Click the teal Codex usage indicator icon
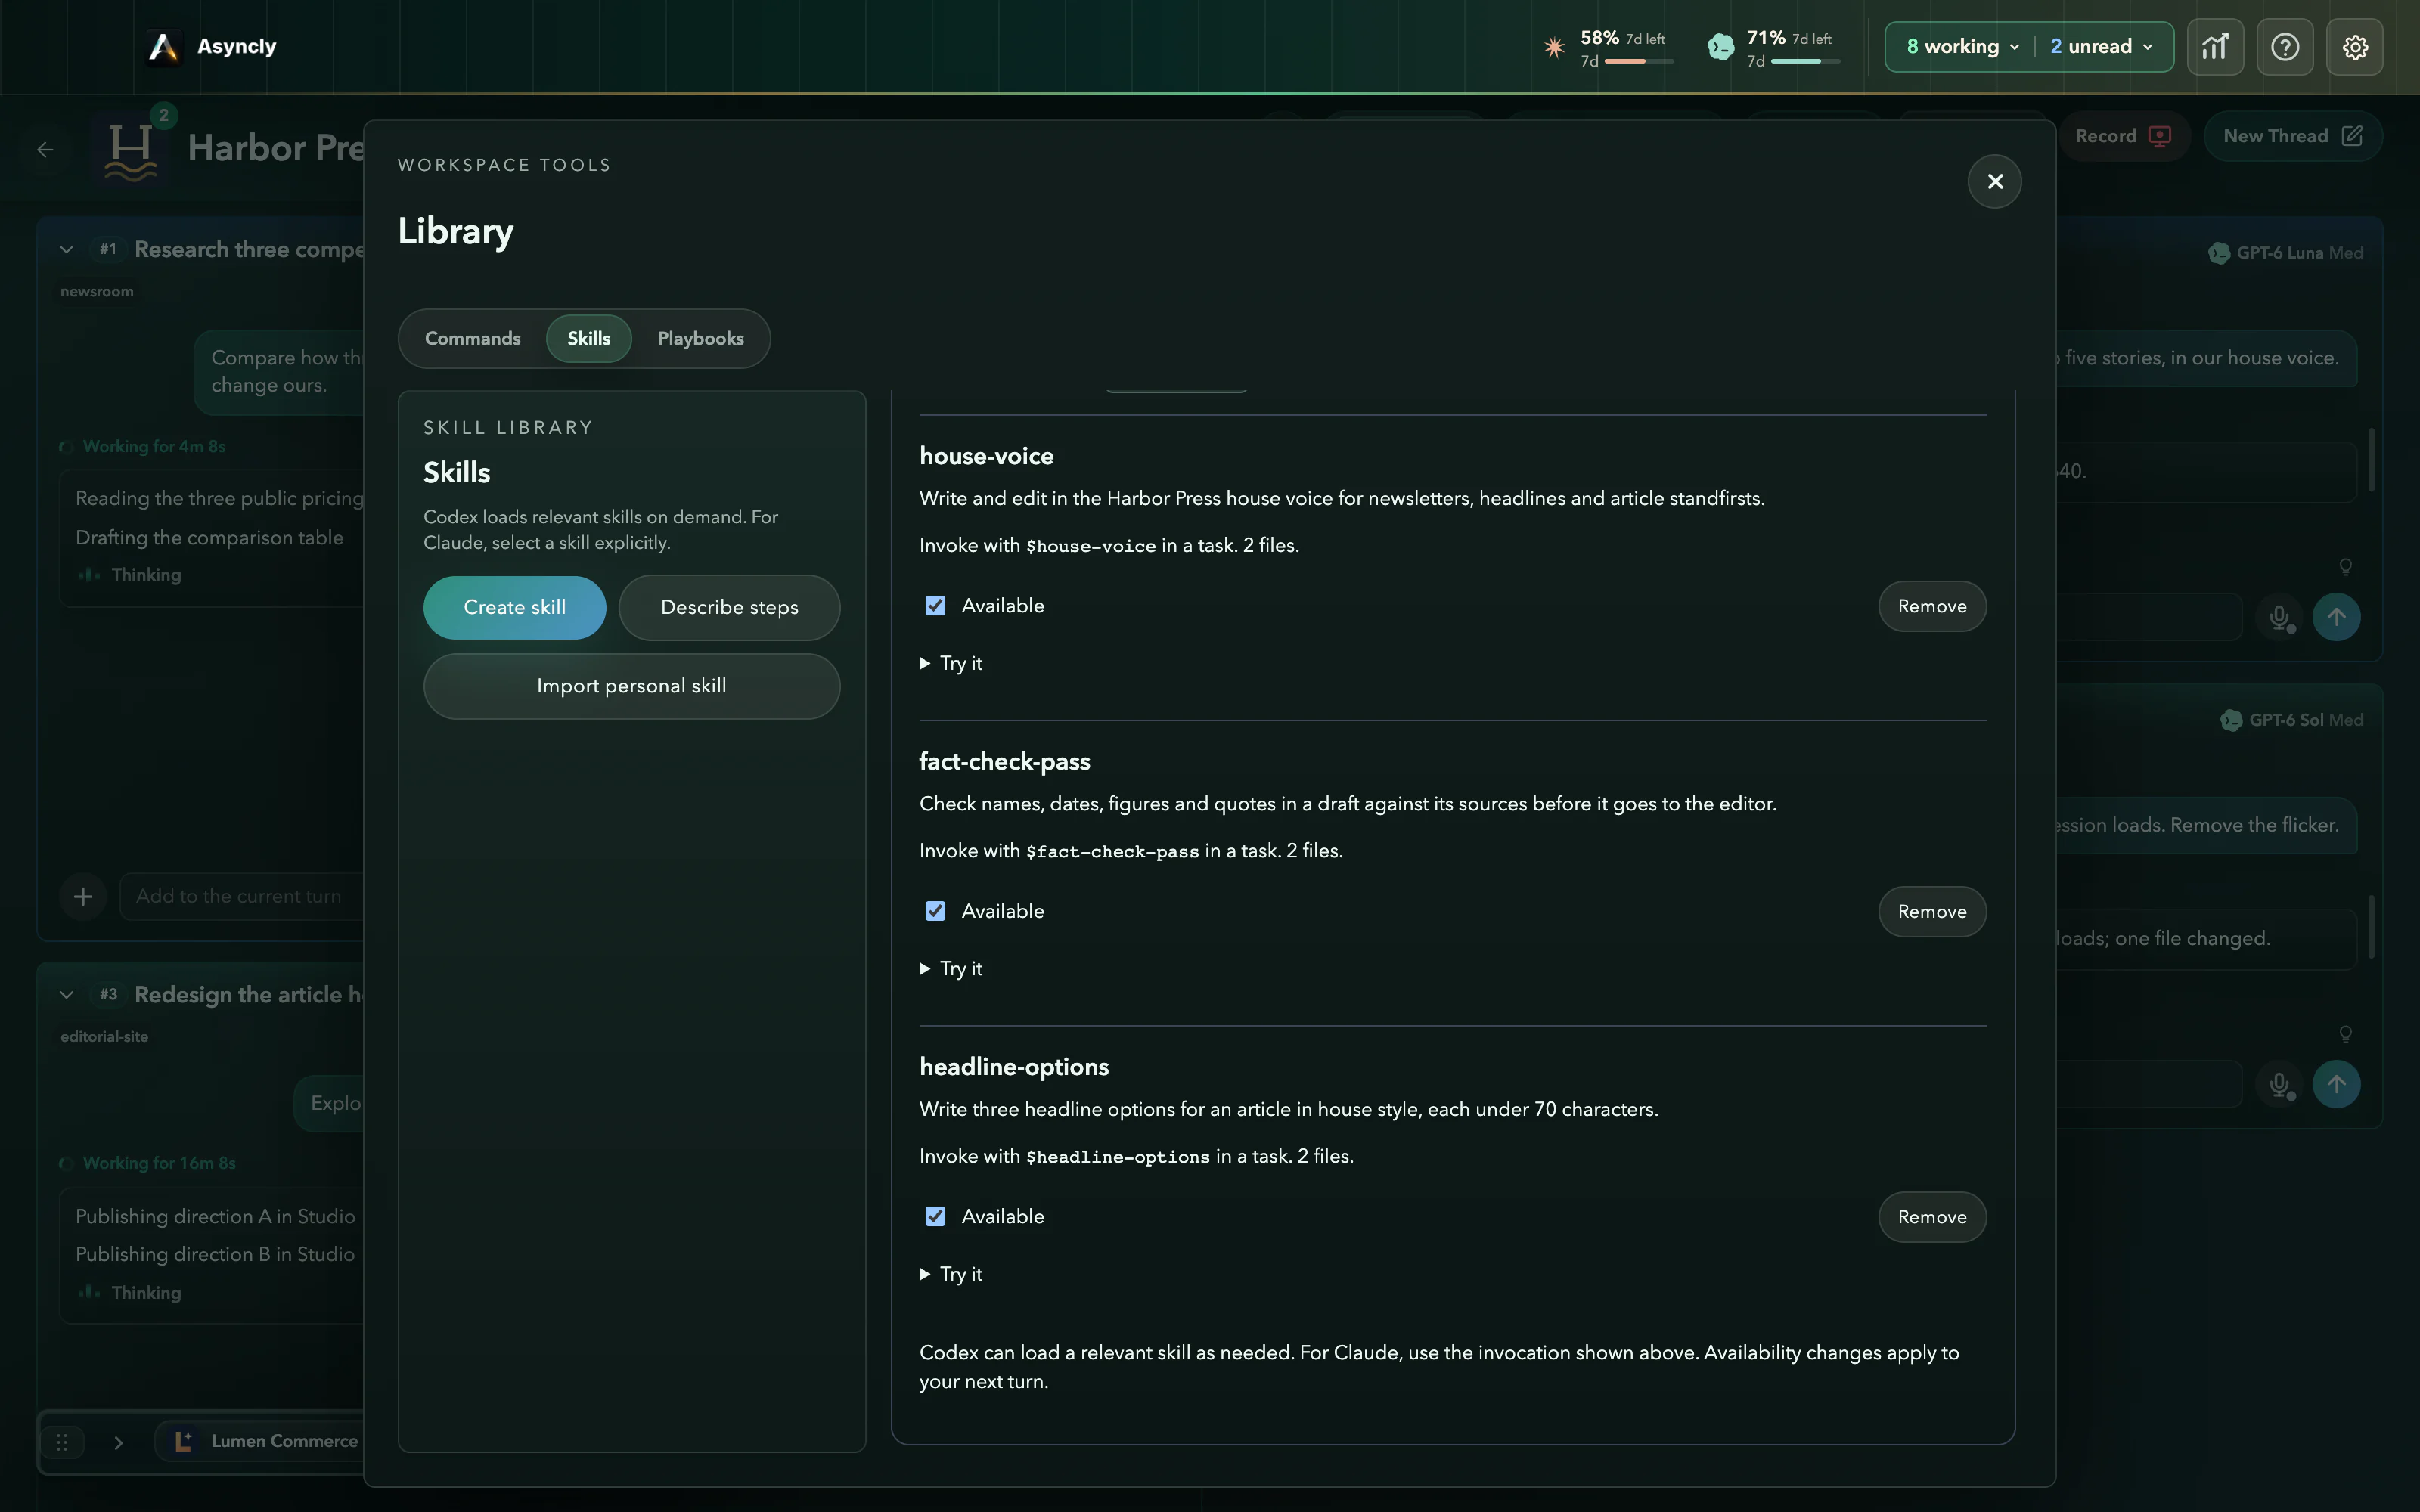 click(1720, 47)
